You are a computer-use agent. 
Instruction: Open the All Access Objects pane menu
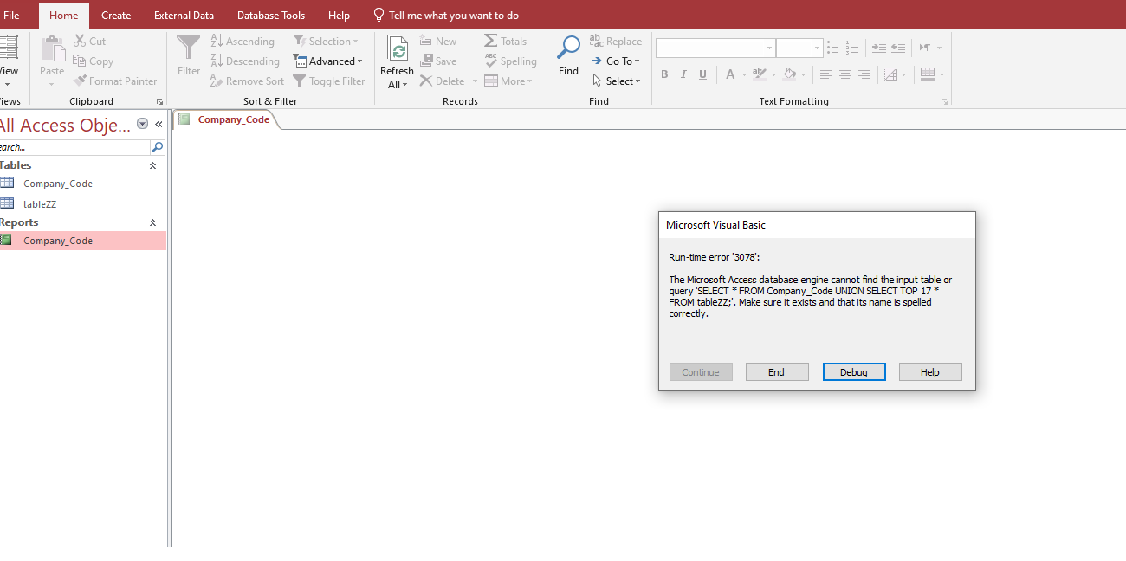pos(143,125)
